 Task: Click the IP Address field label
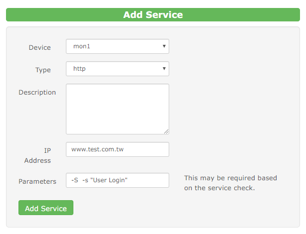click(x=37, y=155)
